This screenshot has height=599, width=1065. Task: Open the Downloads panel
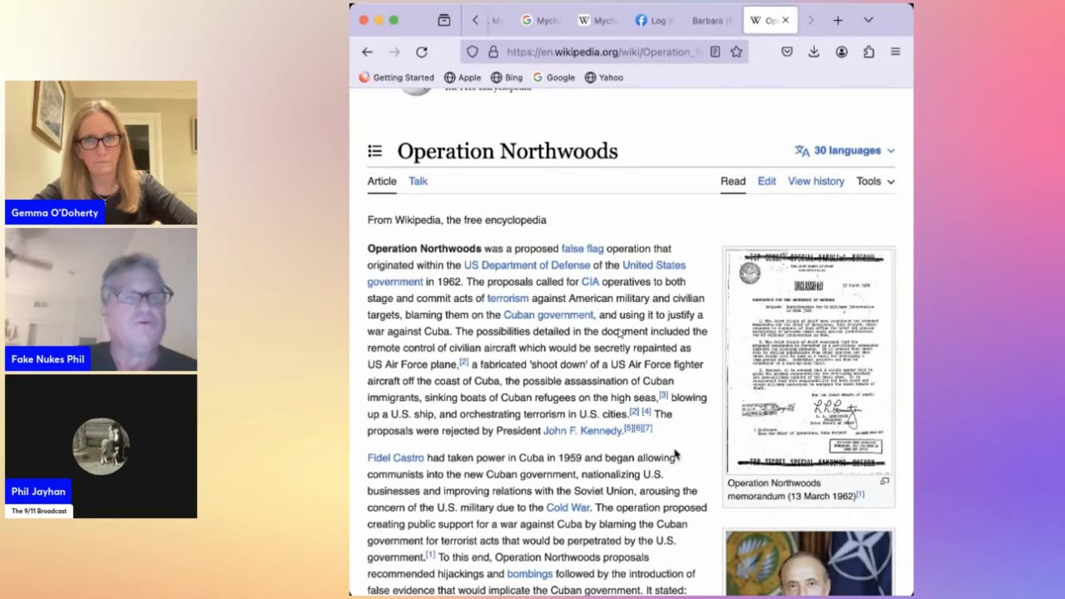pyautogui.click(x=814, y=52)
